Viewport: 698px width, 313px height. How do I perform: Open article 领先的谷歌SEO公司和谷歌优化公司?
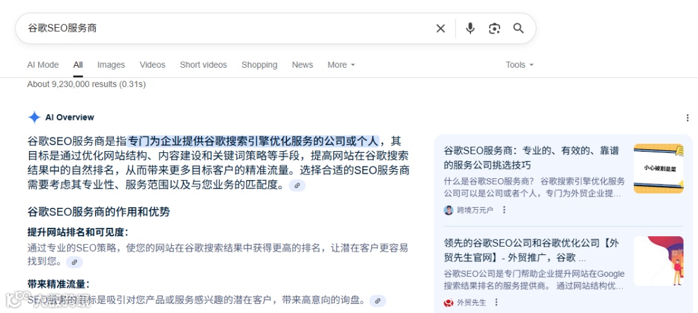click(x=531, y=250)
